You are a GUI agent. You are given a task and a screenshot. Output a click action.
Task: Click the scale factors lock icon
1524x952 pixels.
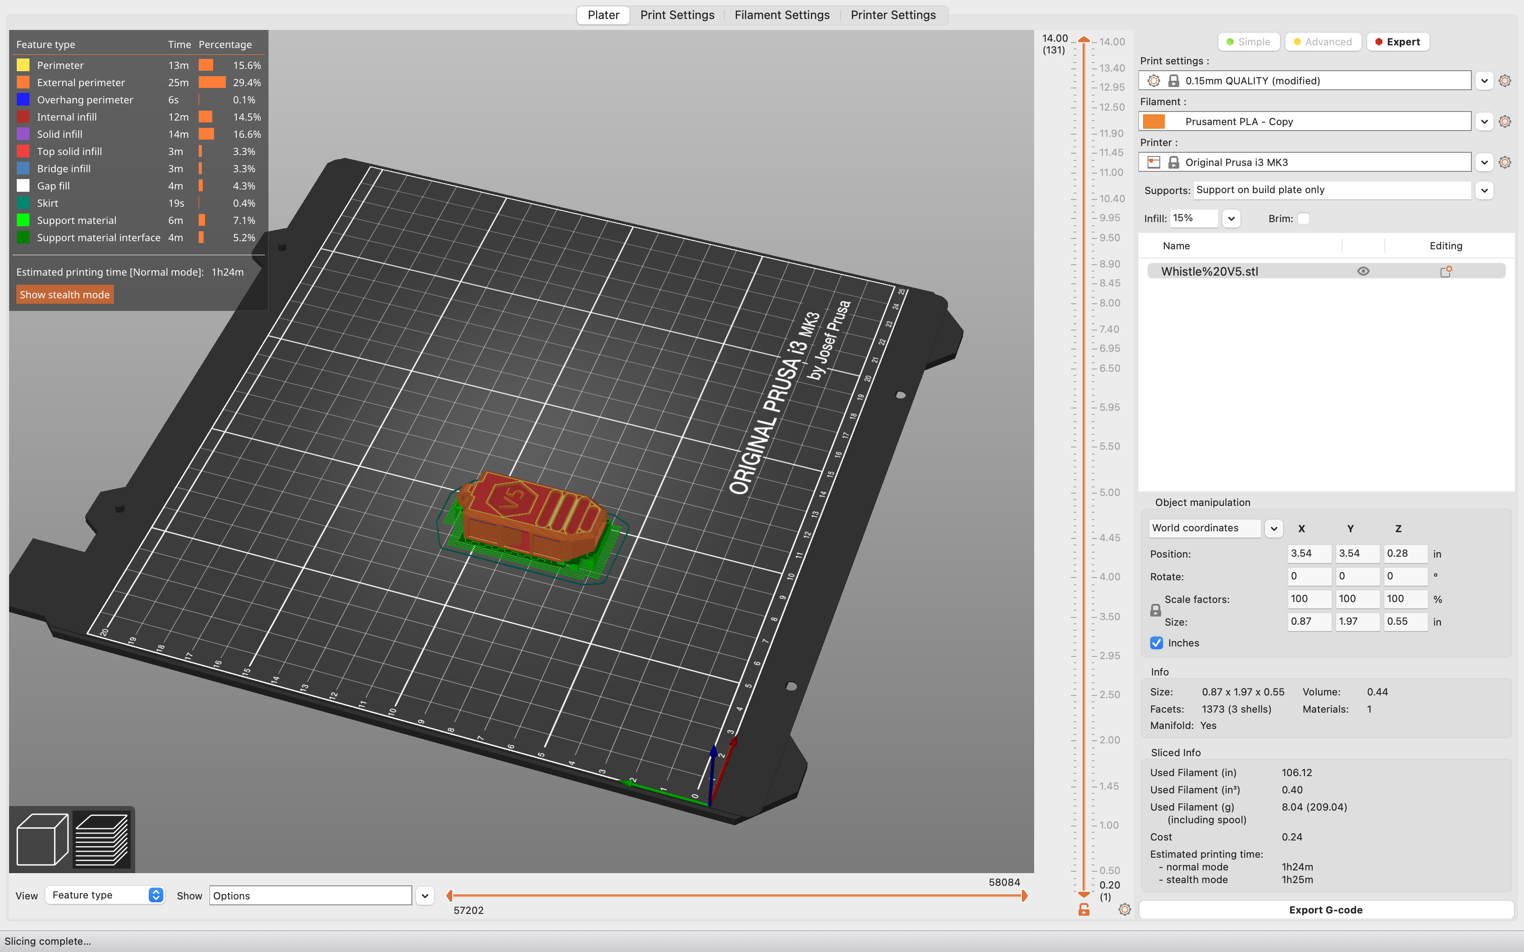point(1156,610)
